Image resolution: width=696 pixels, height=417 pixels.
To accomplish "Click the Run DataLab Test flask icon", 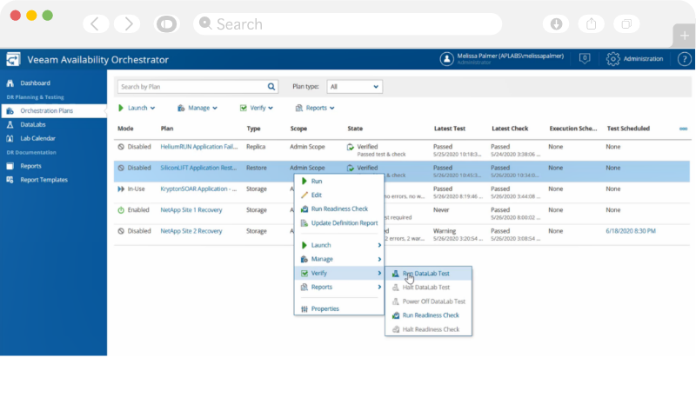I will 396,274.
